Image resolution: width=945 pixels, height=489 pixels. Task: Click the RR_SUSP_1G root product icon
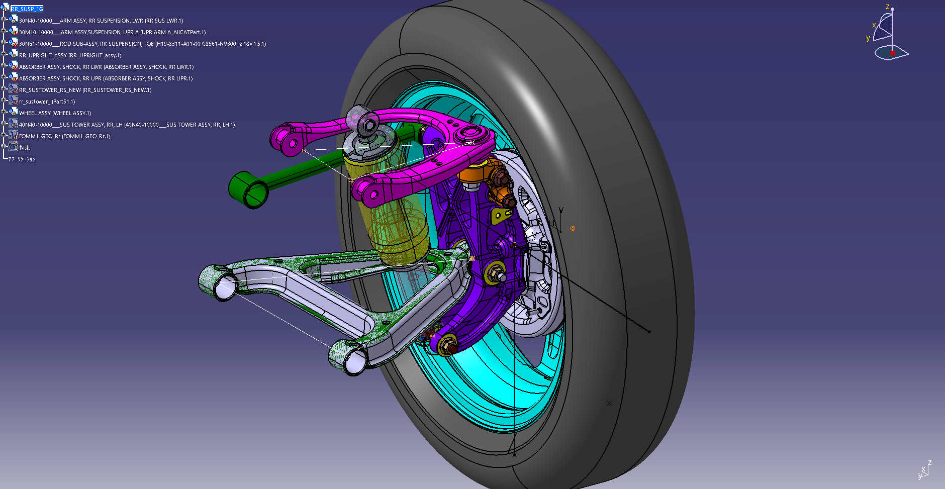coord(6,8)
